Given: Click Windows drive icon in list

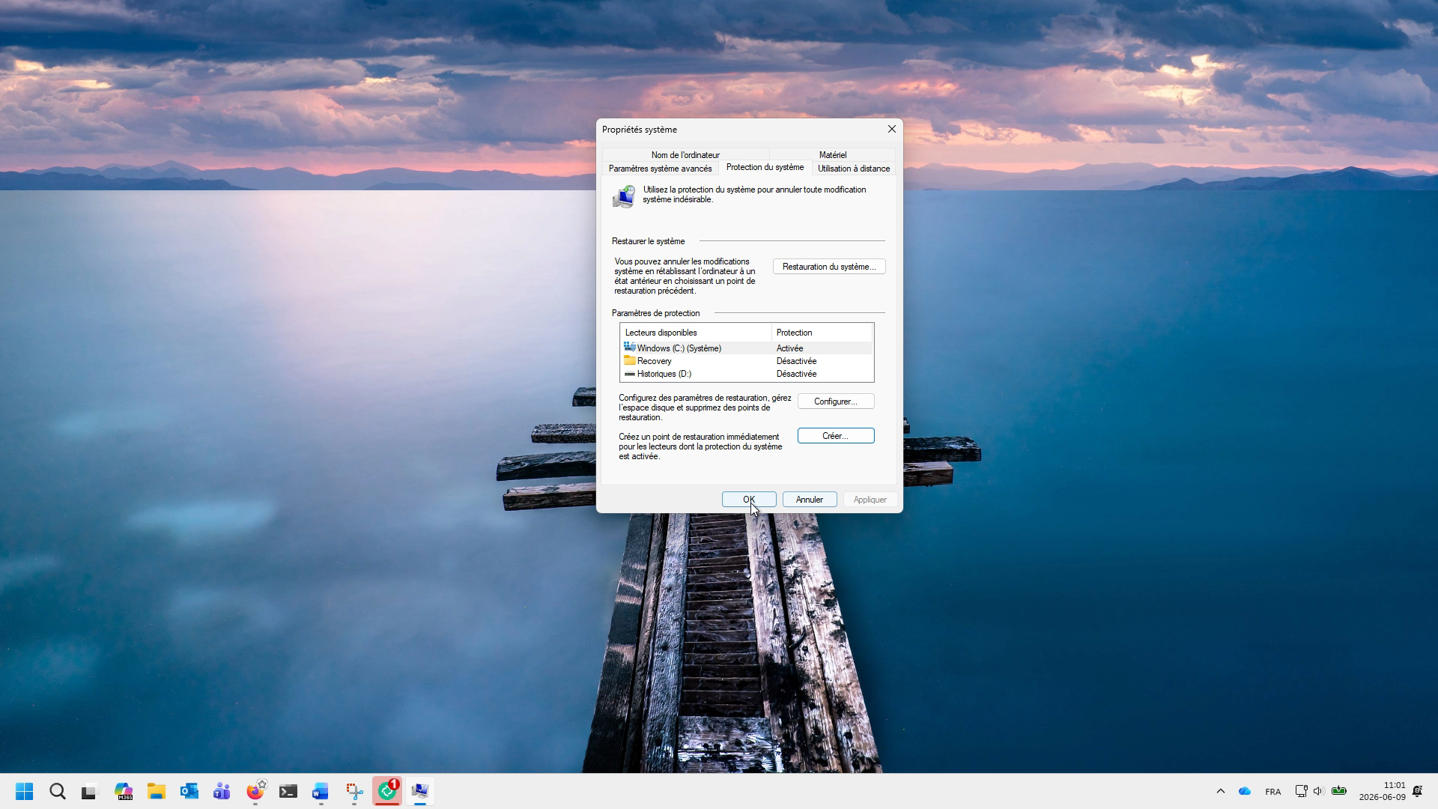Looking at the screenshot, I should click(x=630, y=348).
